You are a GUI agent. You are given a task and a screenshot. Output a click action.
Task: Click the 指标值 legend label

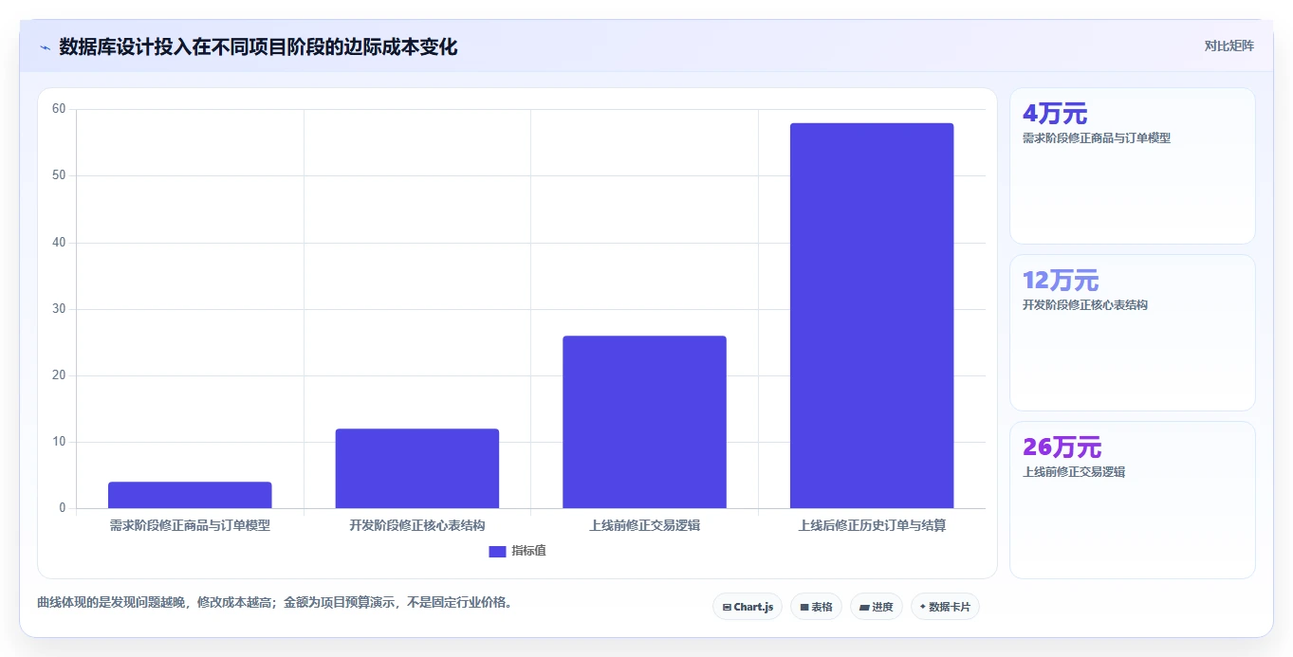pos(528,552)
